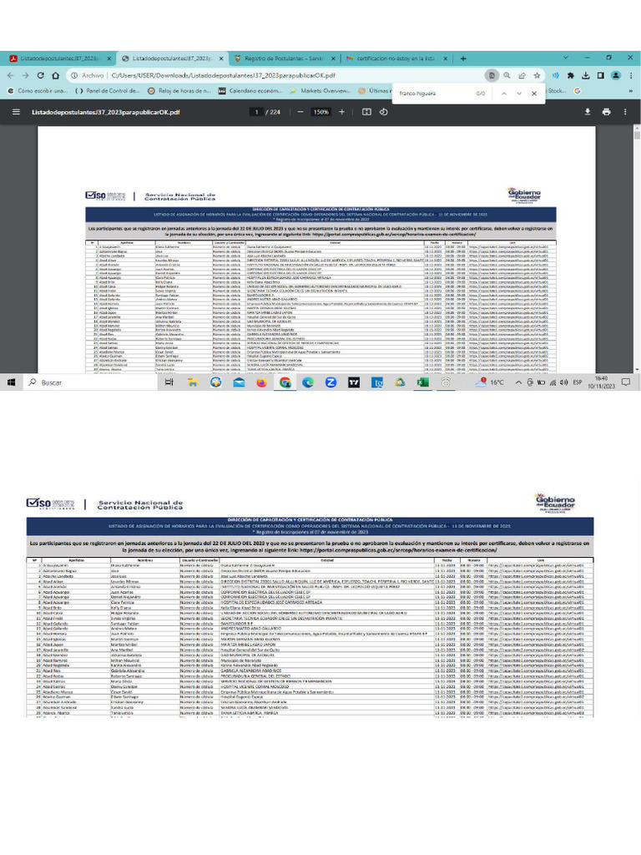
Task: Open the Mail app from taskbar
Action: coord(239,382)
